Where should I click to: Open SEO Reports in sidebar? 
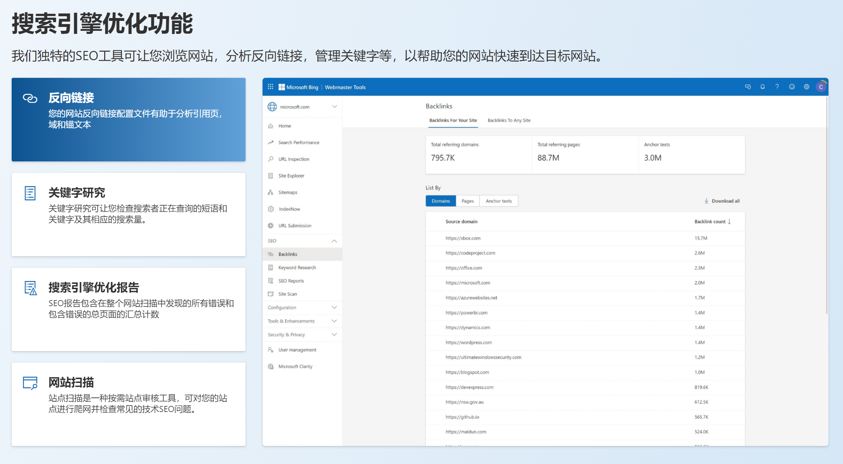coord(302,281)
